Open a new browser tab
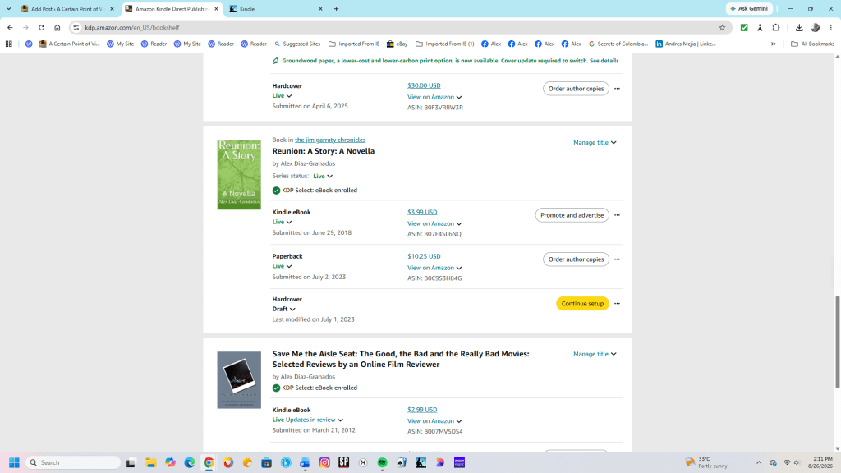This screenshot has width=841, height=473. pos(336,8)
